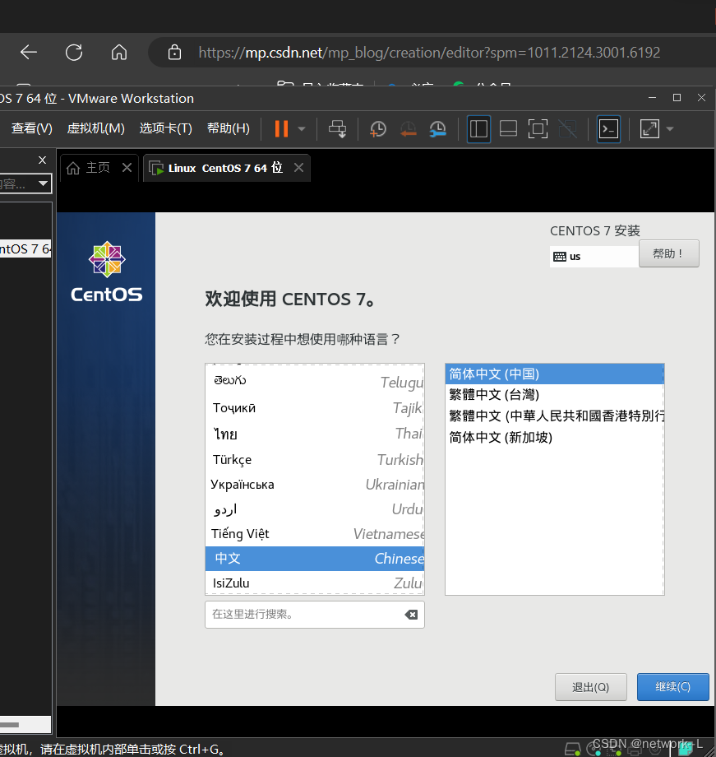Click the us keyboard layout indicator

point(593,257)
